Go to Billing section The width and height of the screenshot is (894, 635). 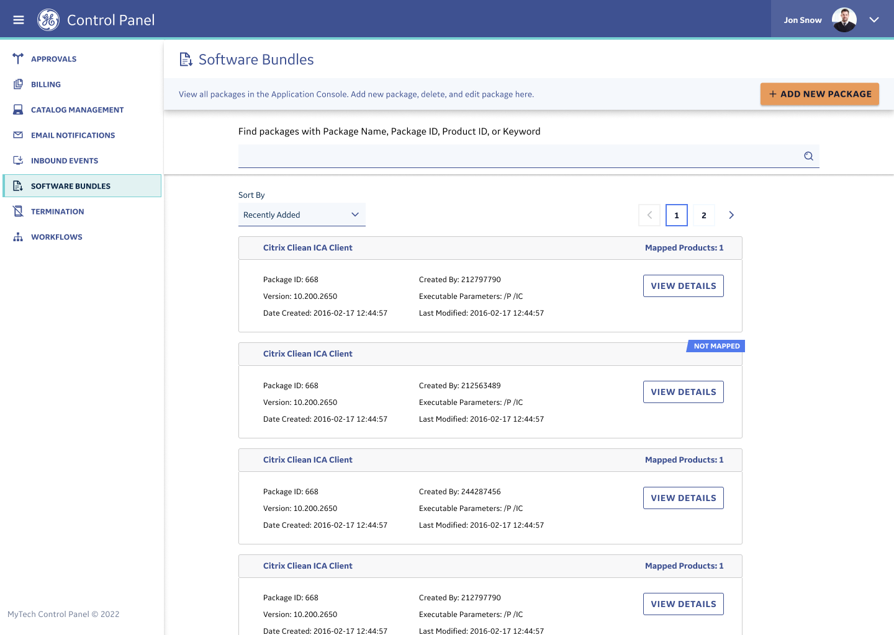pos(46,84)
